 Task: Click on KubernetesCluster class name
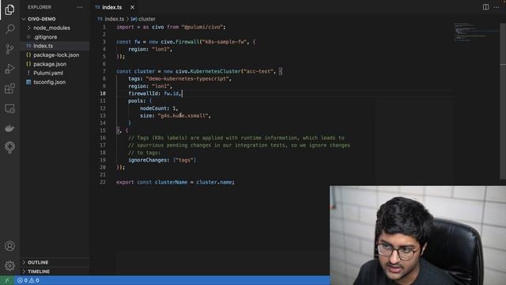pyautogui.click(x=215, y=71)
